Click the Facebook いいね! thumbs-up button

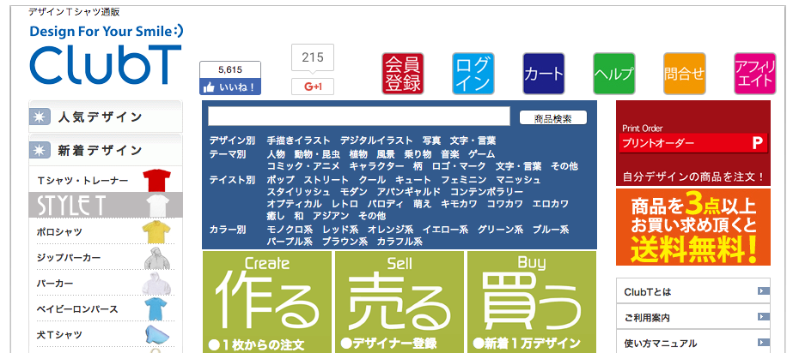tap(230, 87)
